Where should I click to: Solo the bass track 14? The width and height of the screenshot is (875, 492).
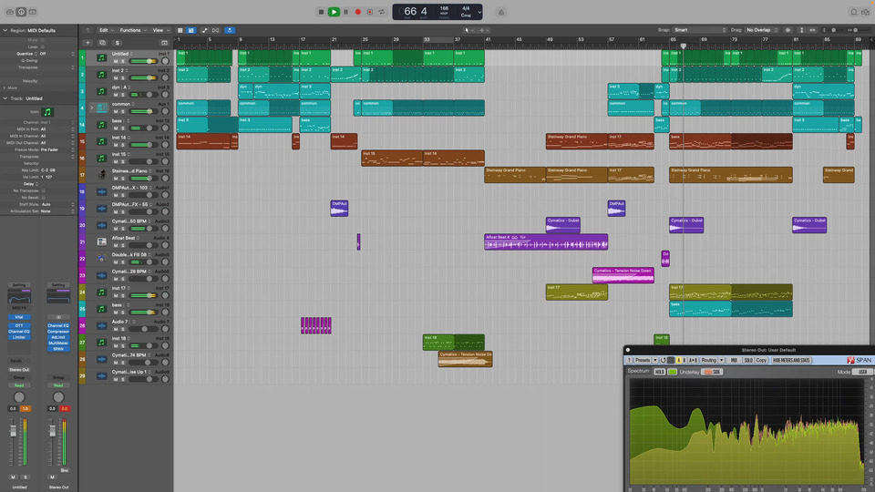[123, 128]
